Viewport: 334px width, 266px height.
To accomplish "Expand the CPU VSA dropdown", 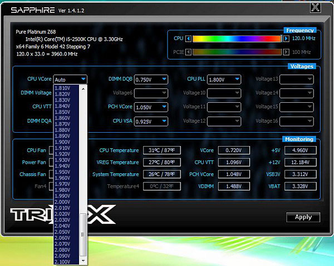I will click(151, 121).
